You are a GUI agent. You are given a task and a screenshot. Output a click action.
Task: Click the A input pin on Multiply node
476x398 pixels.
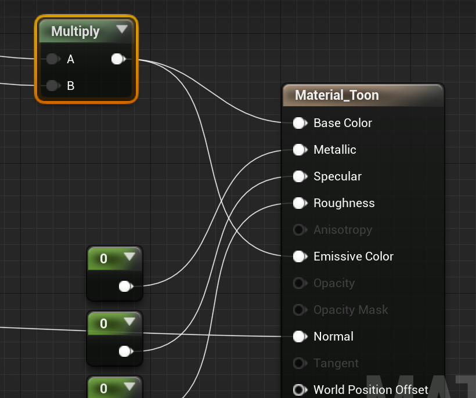(x=53, y=59)
